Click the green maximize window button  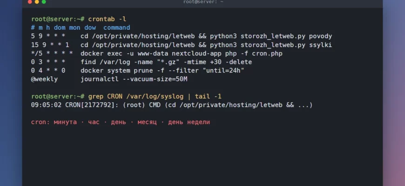click(x=44, y=2)
